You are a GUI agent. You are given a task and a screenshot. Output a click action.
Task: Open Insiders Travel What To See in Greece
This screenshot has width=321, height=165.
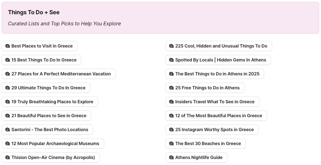[215, 102]
